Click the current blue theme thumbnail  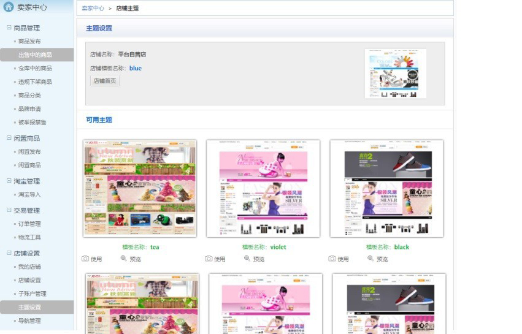pyautogui.click(x=396, y=74)
